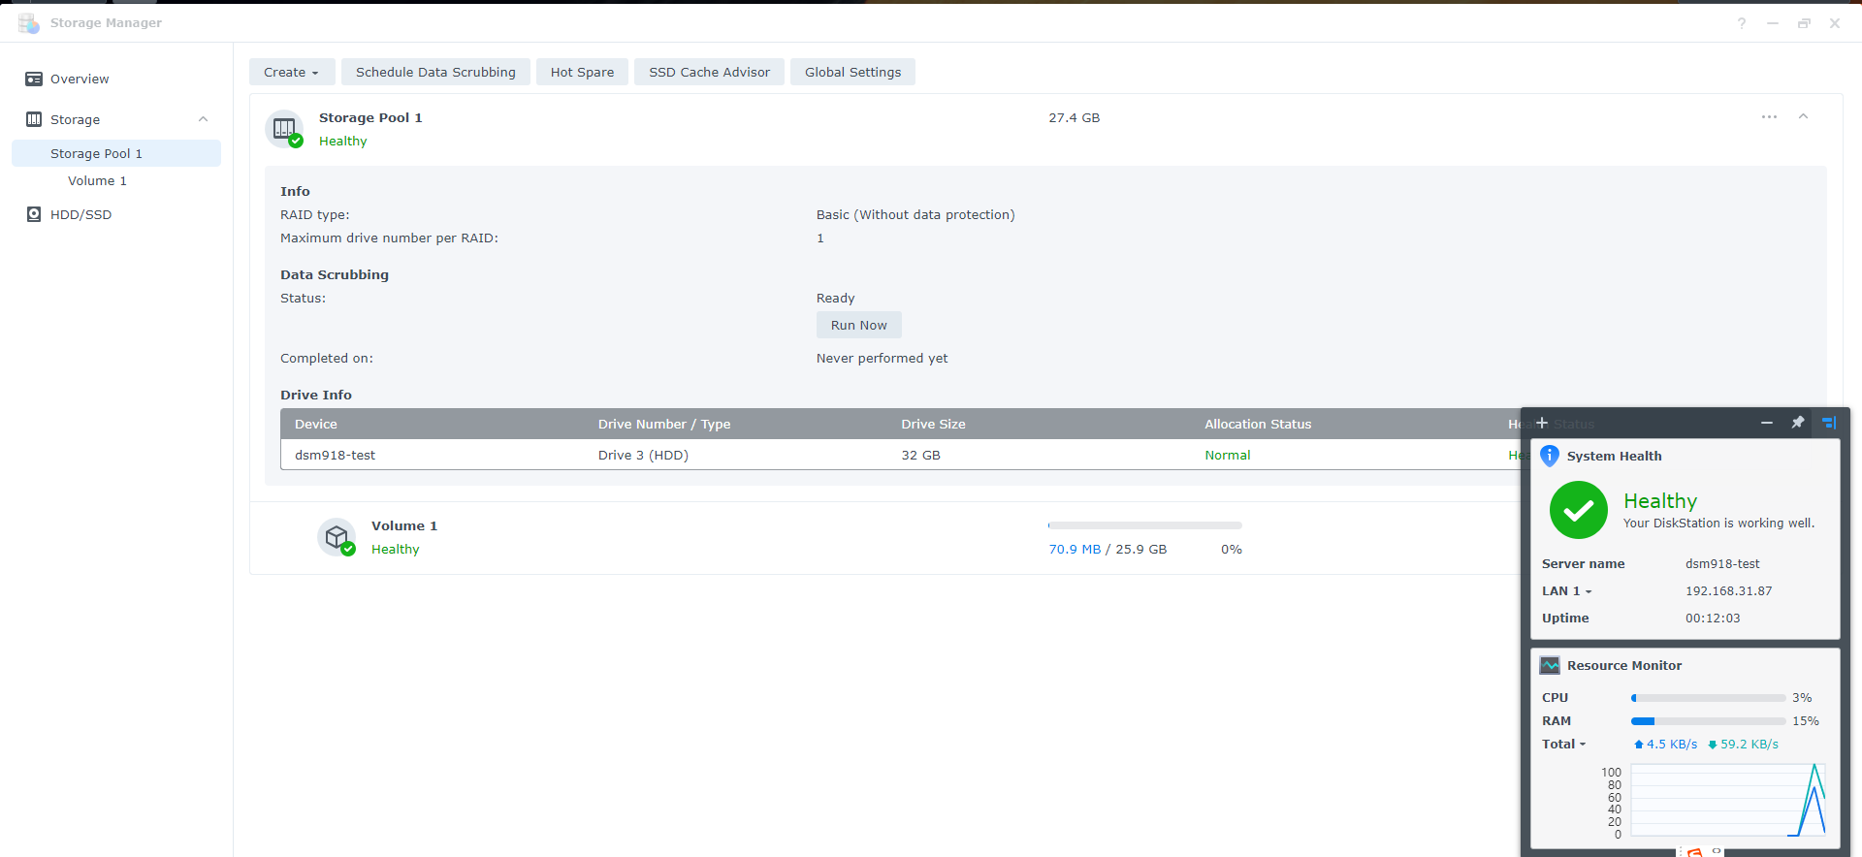Click the 70.9 MB used space link

(1075, 549)
